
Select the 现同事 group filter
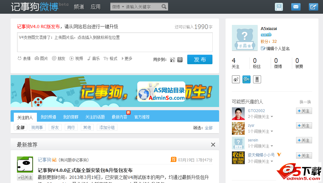[x=37, y=127]
